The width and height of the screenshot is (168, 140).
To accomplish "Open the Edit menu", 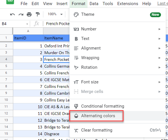I will click(35, 4).
